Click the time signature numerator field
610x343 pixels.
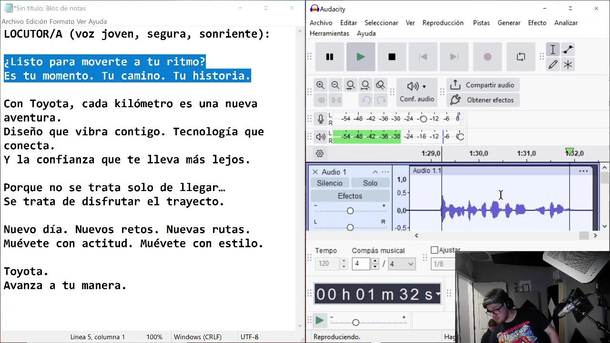361,264
